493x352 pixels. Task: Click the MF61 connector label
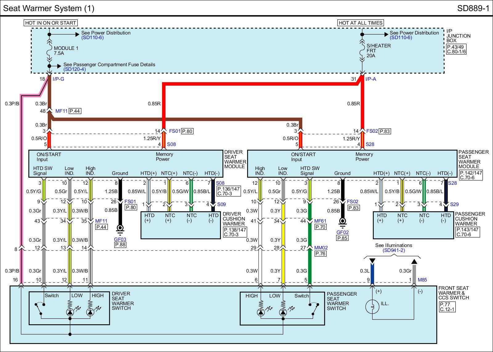coord(320,221)
